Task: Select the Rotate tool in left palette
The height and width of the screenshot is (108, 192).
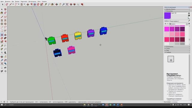Action: pos(2,38)
